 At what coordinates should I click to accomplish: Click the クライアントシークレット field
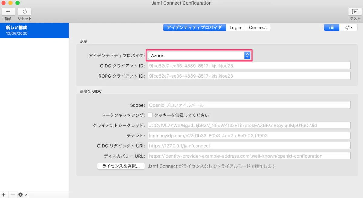[249, 125]
